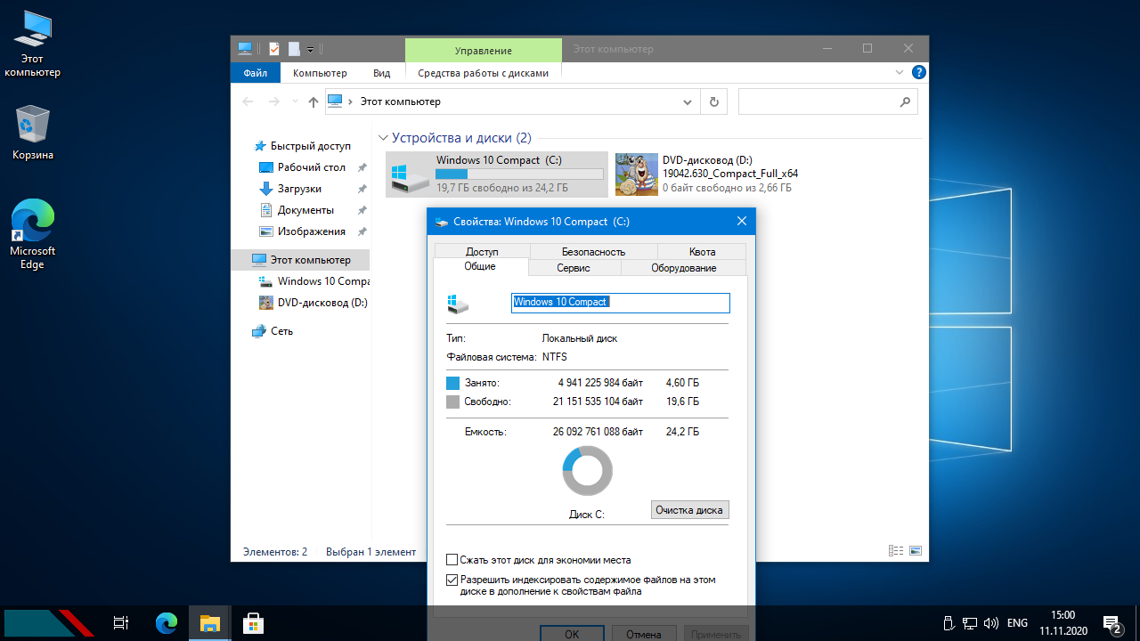The image size is (1140, 641).
Task: Select the Windows 10 Compact (C:) drive tile
Action: pyautogui.click(x=497, y=174)
